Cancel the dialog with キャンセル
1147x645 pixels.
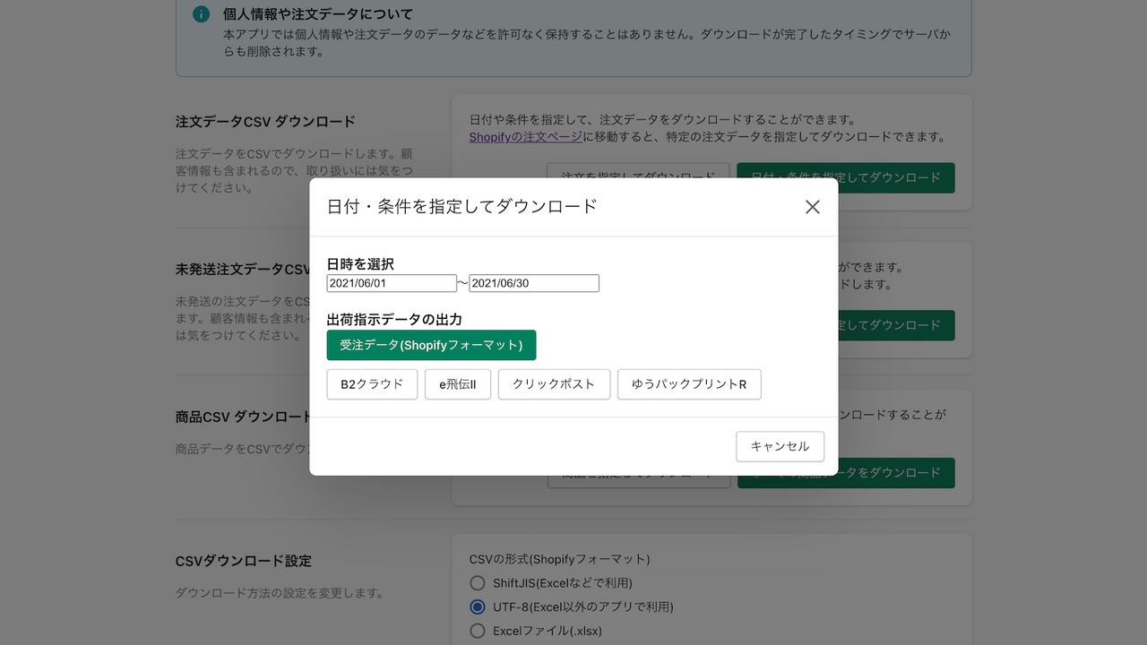pos(780,446)
